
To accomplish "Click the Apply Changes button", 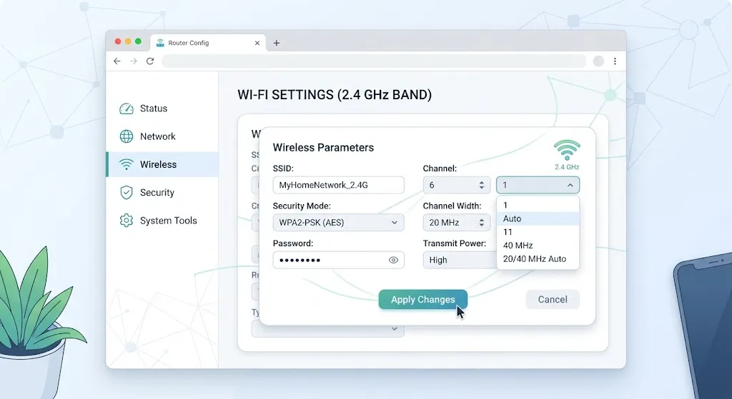I will [423, 299].
